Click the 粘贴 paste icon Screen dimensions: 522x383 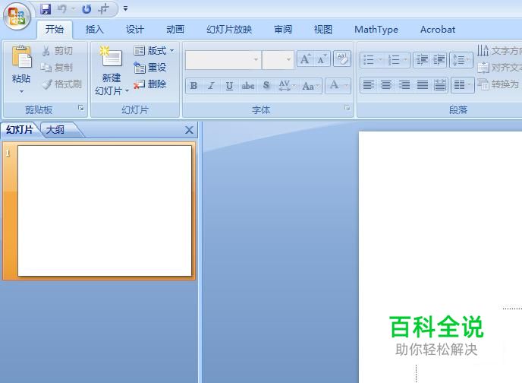click(x=22, y=57)
